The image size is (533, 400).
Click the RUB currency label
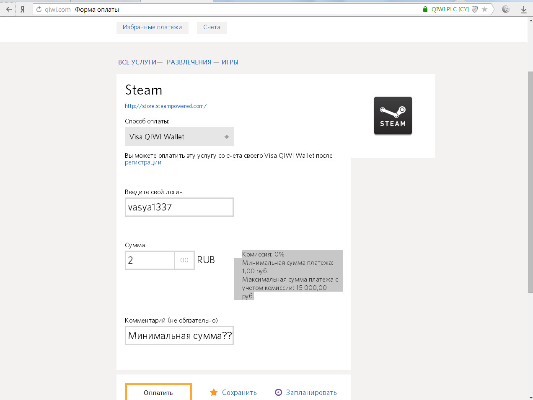click(x=206, y=260)
